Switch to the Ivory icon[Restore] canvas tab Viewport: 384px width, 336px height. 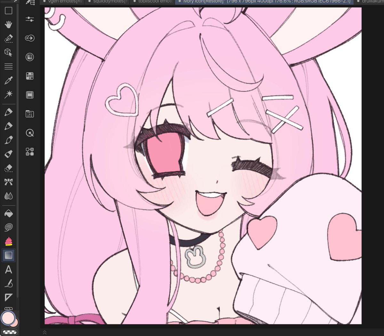pos(264,2)
